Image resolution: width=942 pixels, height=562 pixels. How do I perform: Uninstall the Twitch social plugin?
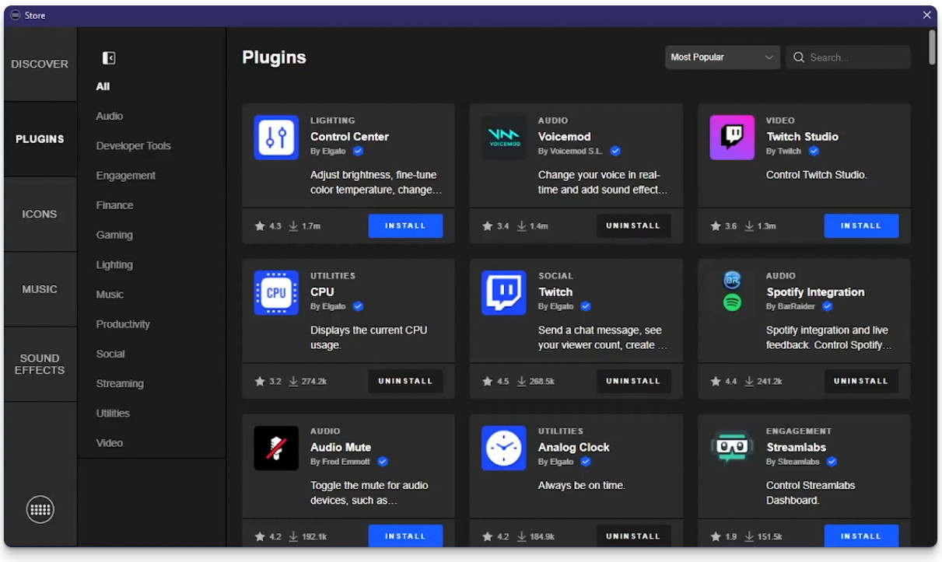(x=633, y=382)
